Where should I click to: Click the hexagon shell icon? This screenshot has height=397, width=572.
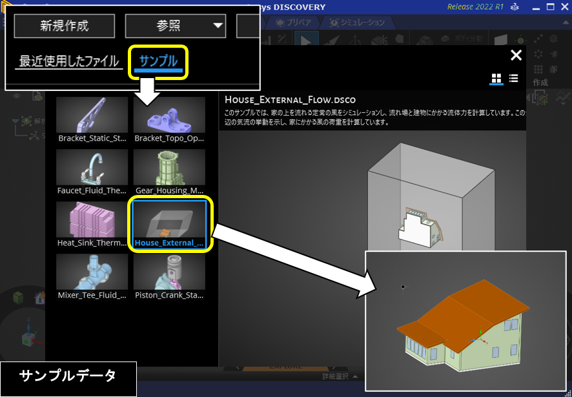point(554,38)
